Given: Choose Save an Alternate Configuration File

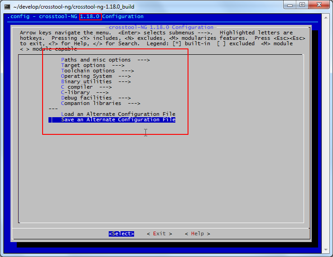Looking at the screenshot, I should (x=112, y=119).
